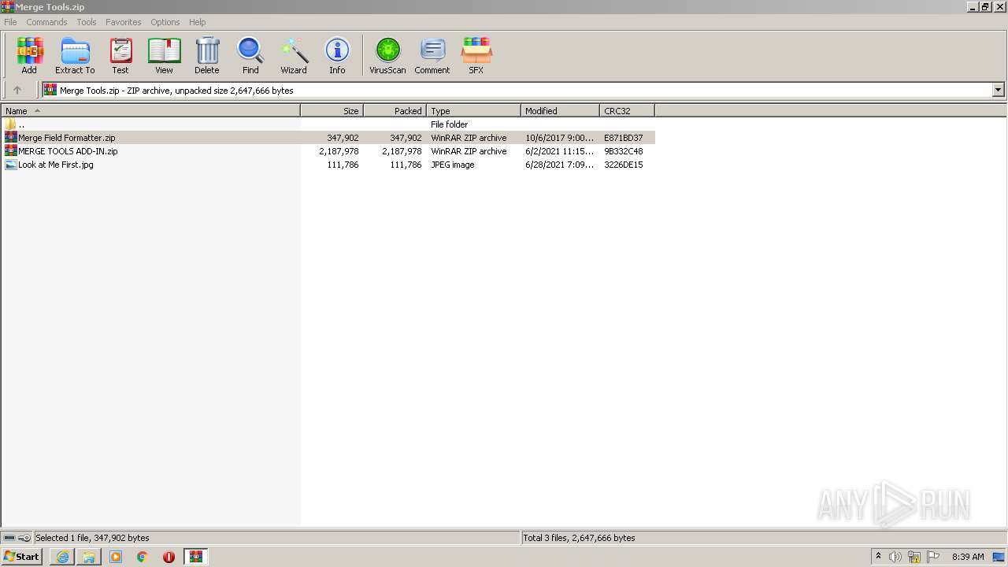Click the parent folder '..' icon
The height and width of the screenshot is (567, 1008).
[11, 124]
